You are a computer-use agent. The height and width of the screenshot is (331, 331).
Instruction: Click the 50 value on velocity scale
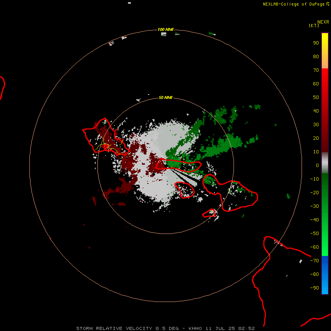[x=316, y=97]
